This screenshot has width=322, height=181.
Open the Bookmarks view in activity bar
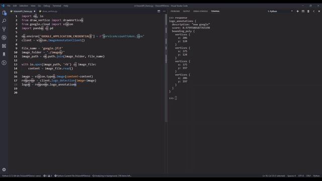(x=4, y=54)
